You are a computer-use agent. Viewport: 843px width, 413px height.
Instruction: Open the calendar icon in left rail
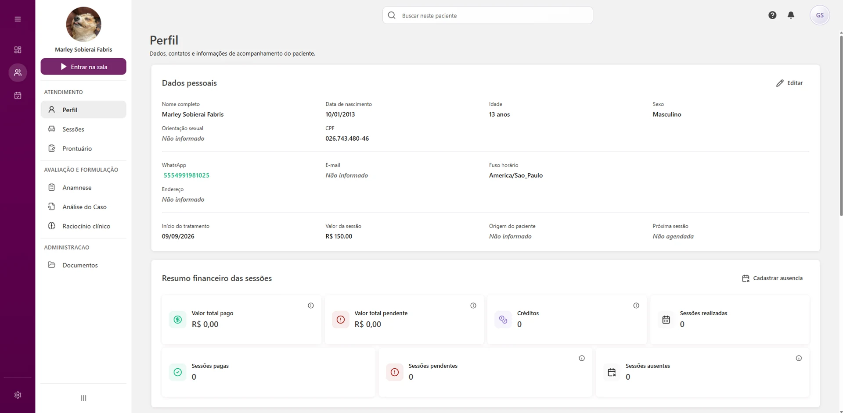tap(18, 95)
